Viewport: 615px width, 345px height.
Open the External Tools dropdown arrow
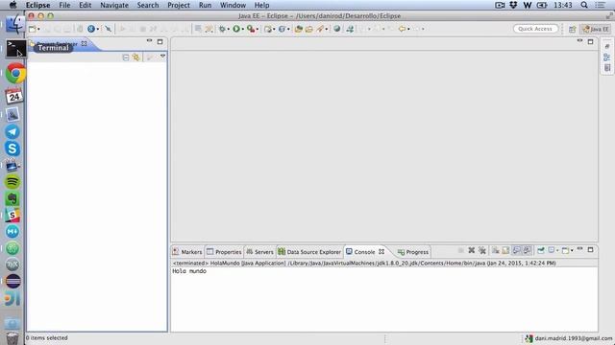coord(258,30)
